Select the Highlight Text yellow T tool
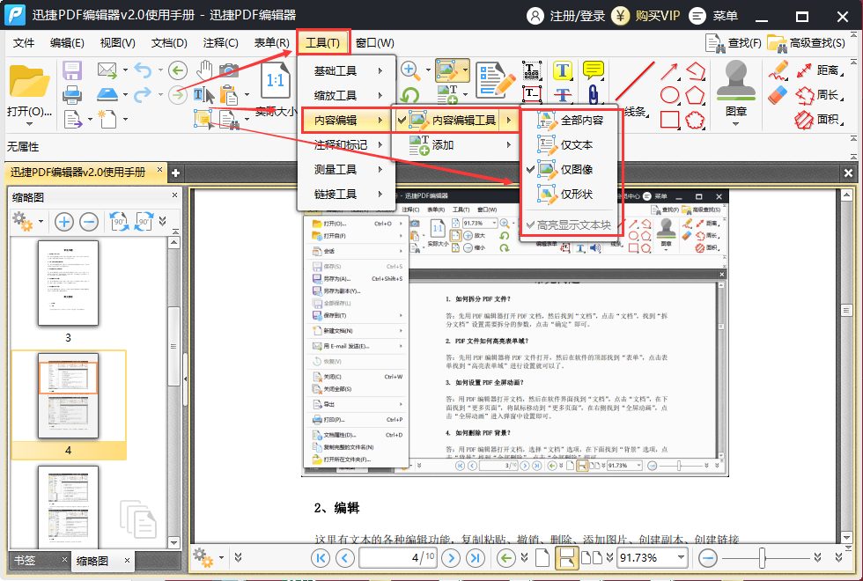 pos(563,70)
